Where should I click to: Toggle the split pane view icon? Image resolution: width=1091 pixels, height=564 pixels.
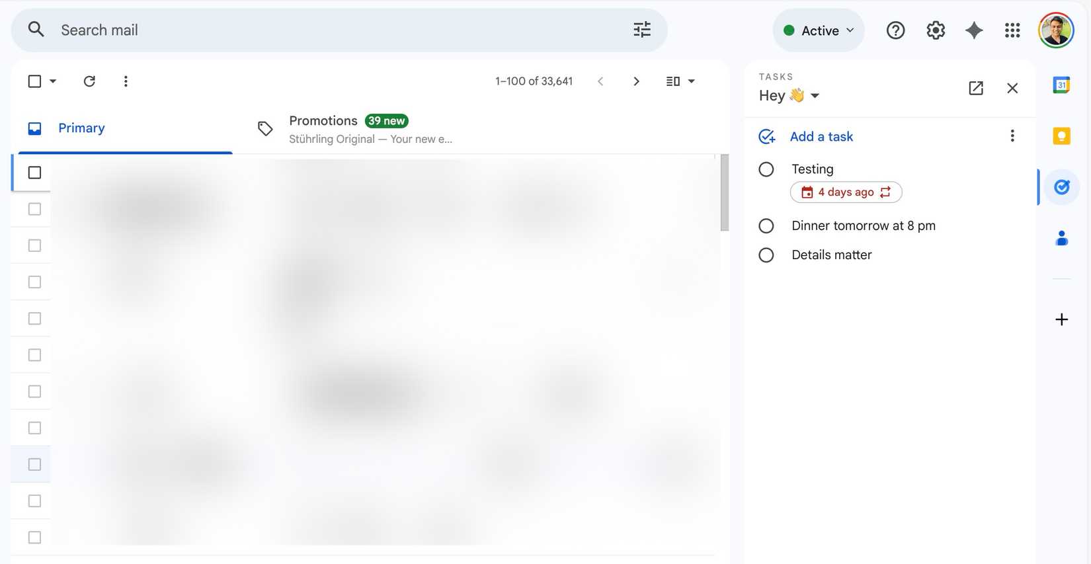pos(673,81)
